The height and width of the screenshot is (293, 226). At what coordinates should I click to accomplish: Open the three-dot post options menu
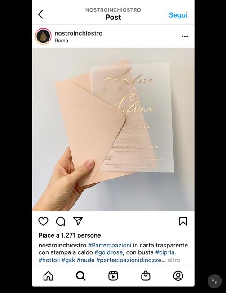coord(185,36)
